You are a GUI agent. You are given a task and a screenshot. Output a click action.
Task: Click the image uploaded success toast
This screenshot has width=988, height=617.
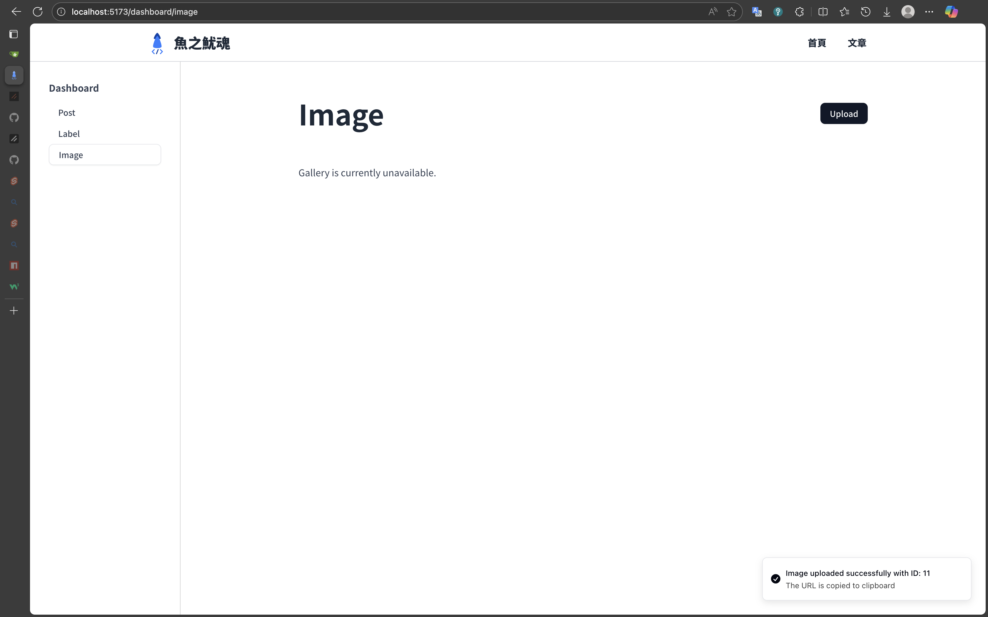click(866, 579)
